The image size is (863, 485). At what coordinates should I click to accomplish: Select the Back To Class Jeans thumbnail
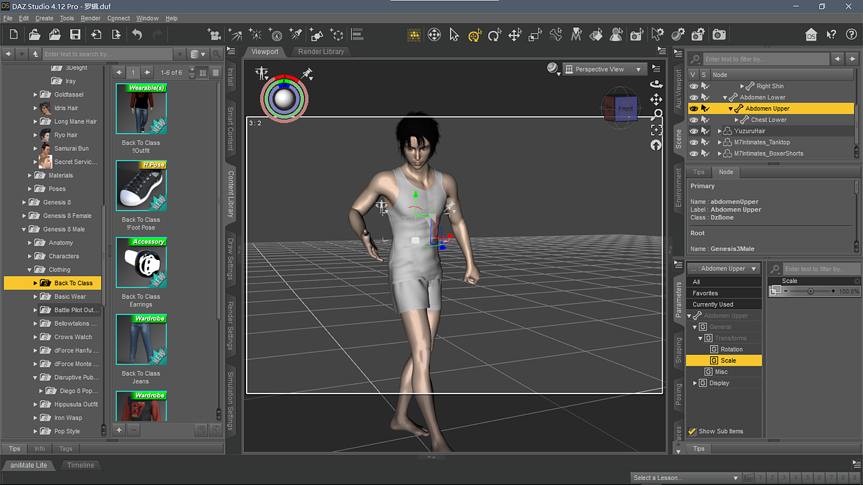(141, 339)
